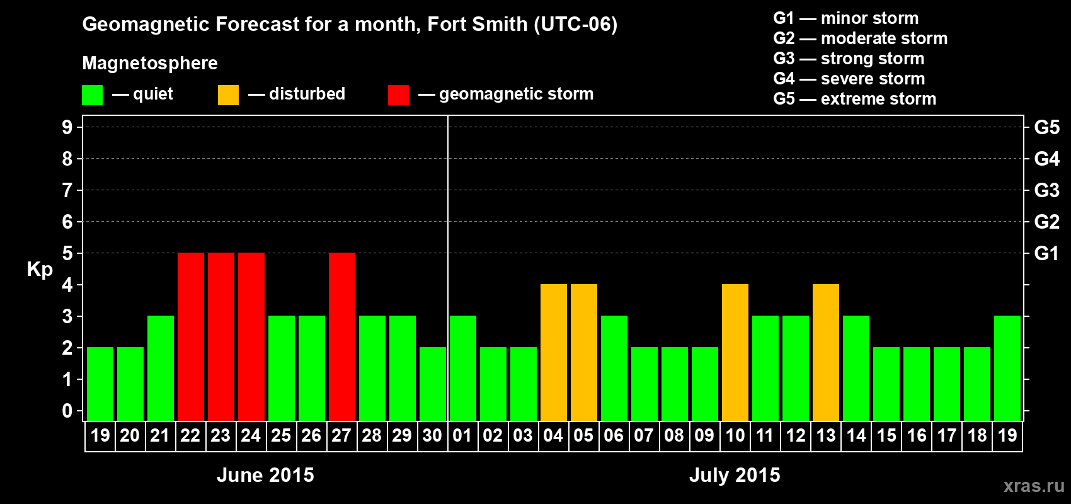Click the orange disturbed legend swatch
The height and width of the screenshot is (504, 1071).
click(x=228, y=95)
